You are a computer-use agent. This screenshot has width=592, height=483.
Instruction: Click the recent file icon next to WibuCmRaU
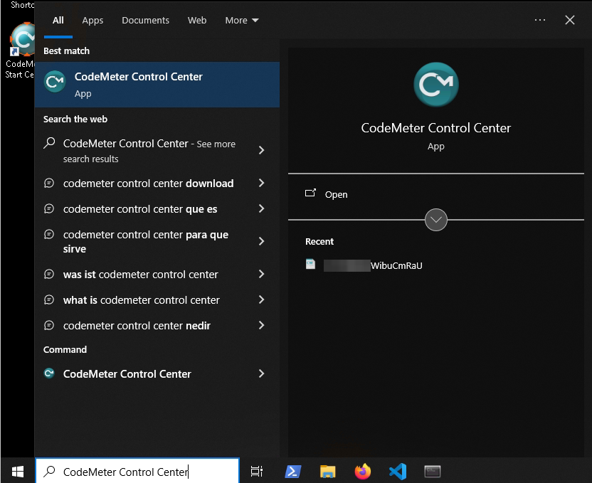pos(310,264)
